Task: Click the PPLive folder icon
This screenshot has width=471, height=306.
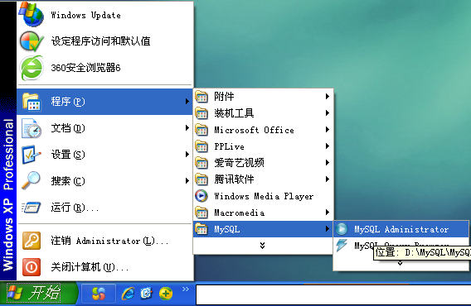Action: (202, 146)
